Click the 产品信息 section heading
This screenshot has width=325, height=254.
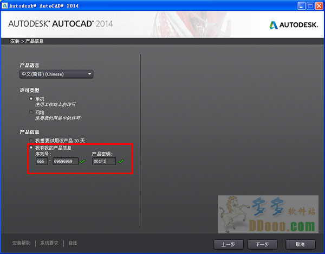pyautogui.click(x=29, y=132)
